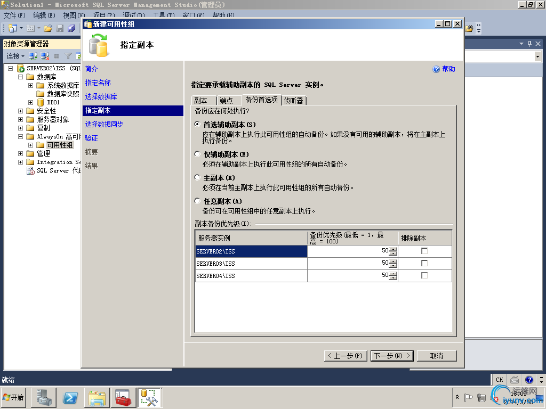The width and height of the screenshot is (546, 409).
Task: Switch to the 侦听器 tab
Action: pos(294,100)
